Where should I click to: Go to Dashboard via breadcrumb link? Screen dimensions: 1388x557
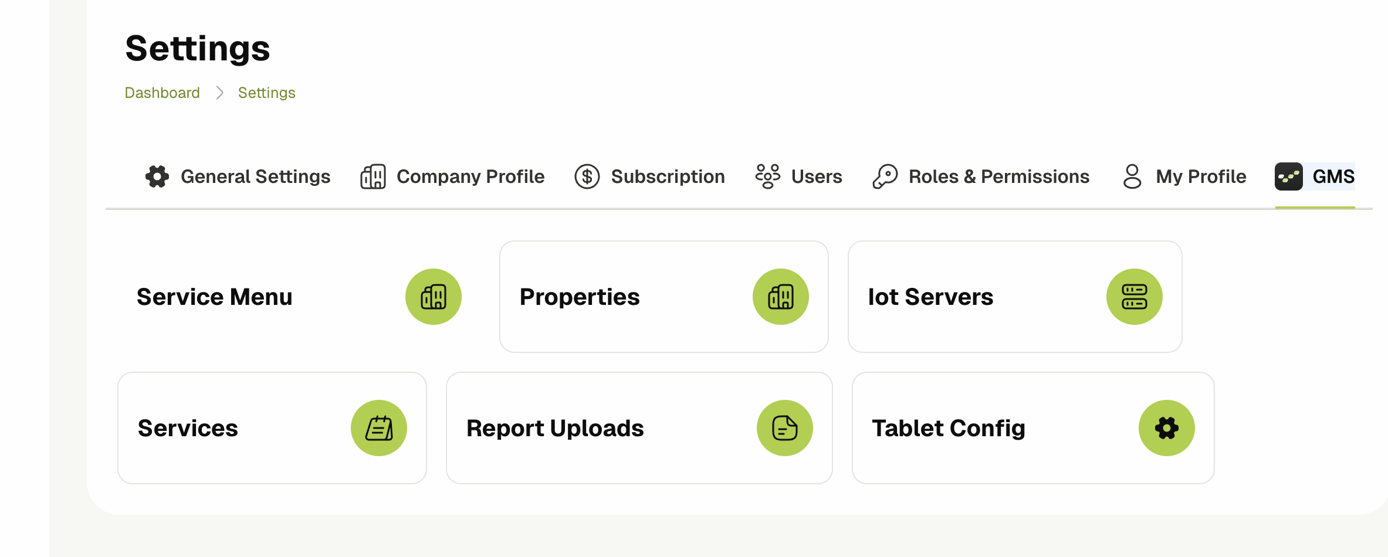pyautogui.click(x=162, y=93)
